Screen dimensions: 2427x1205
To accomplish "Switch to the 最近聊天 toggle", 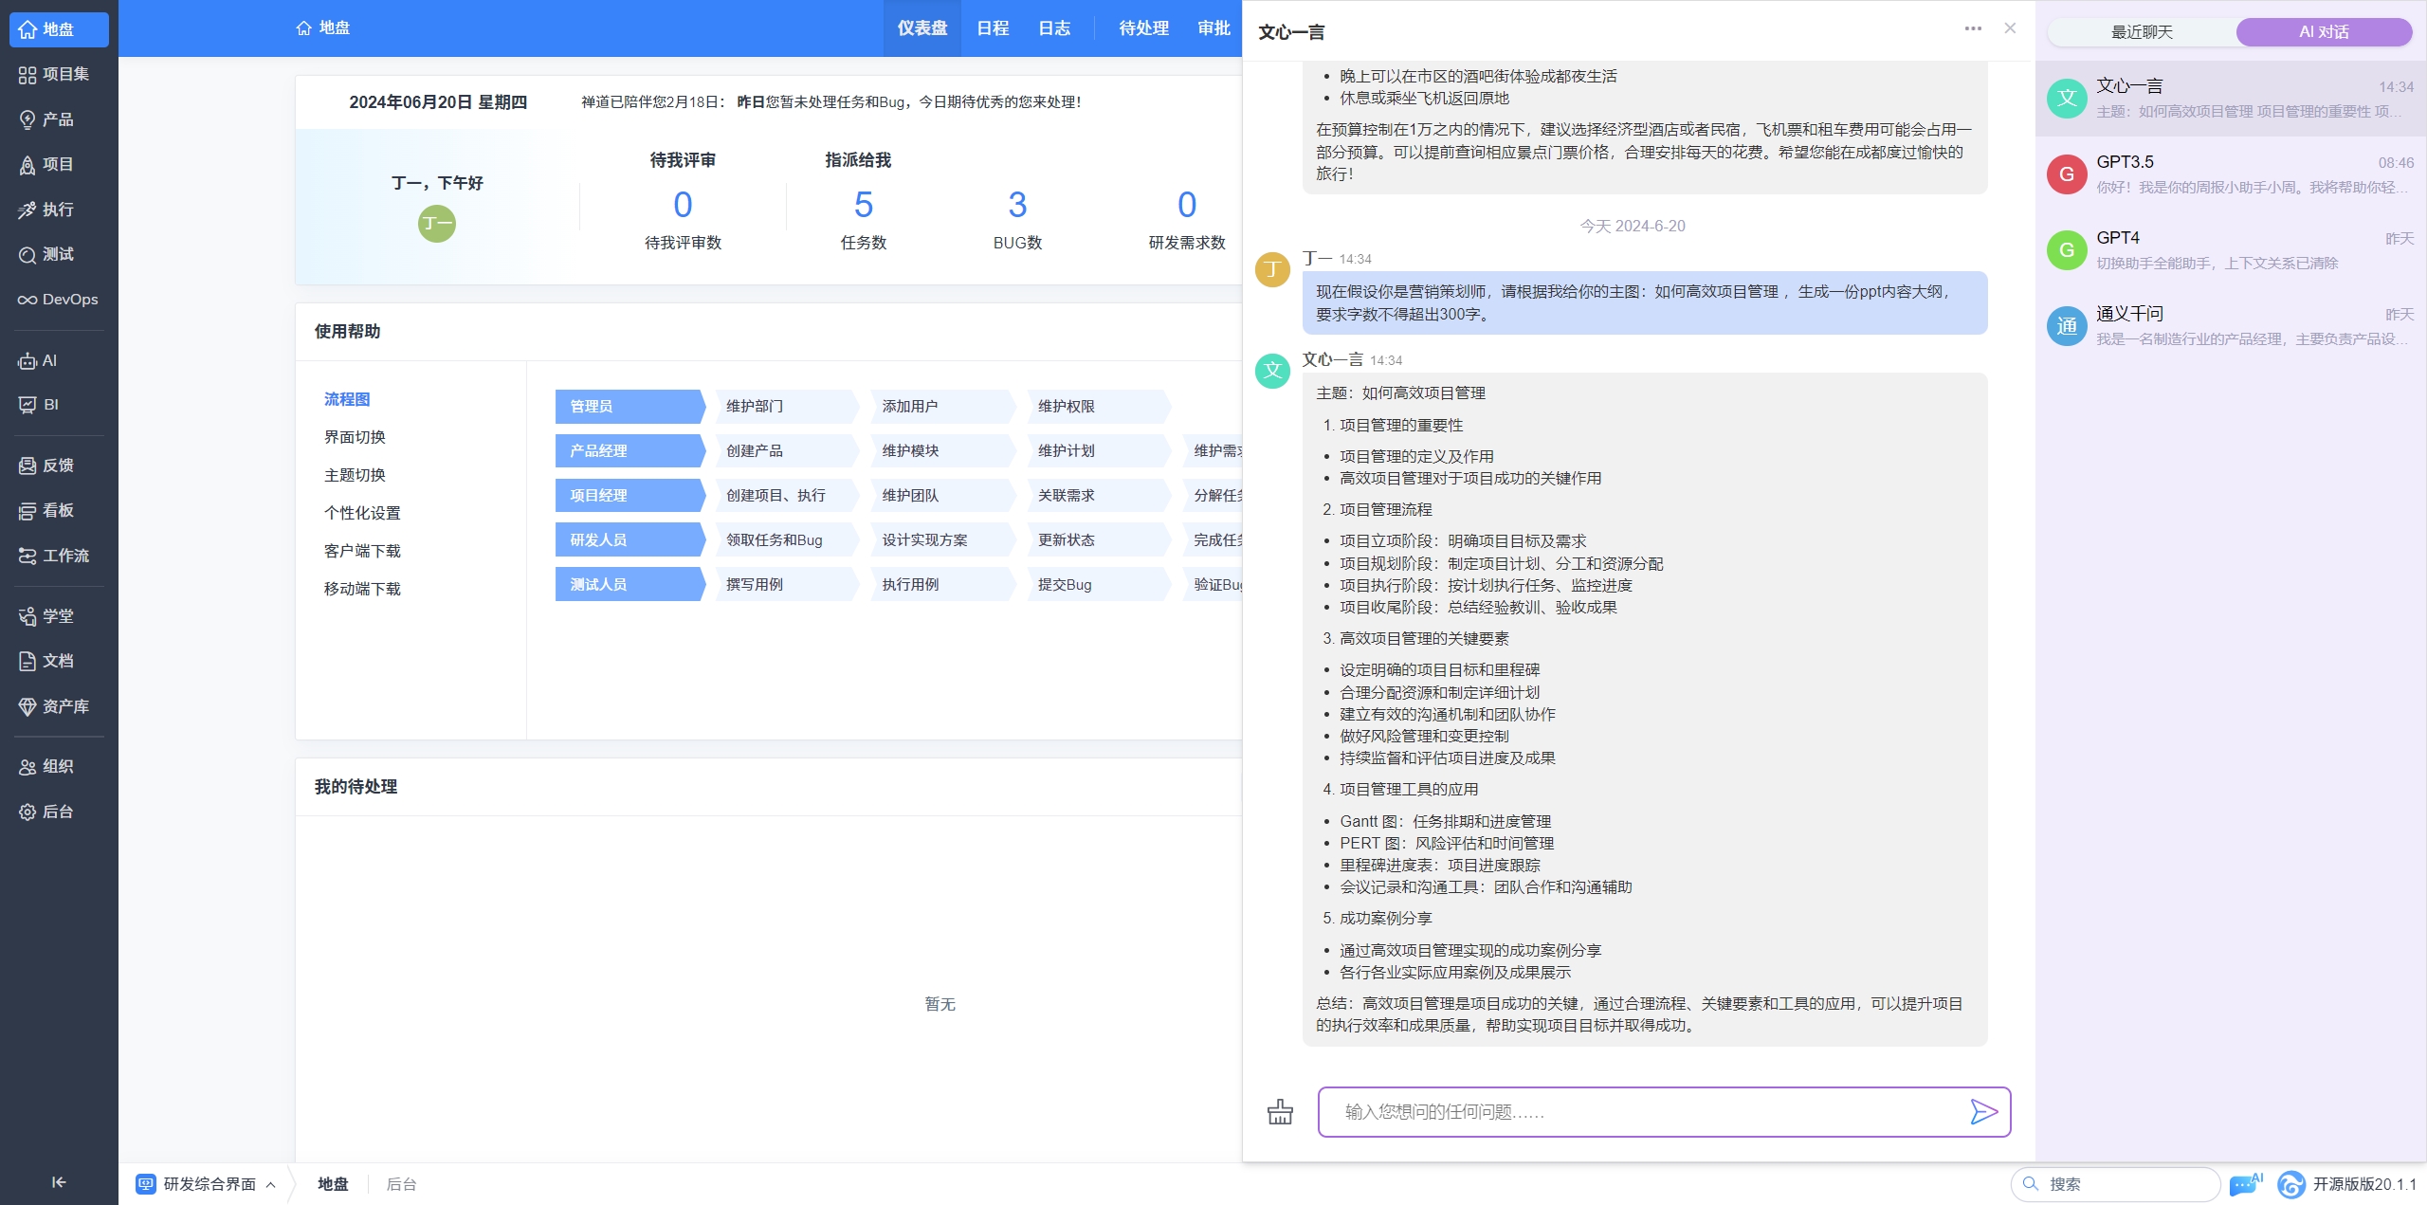I will [2142, 32].
